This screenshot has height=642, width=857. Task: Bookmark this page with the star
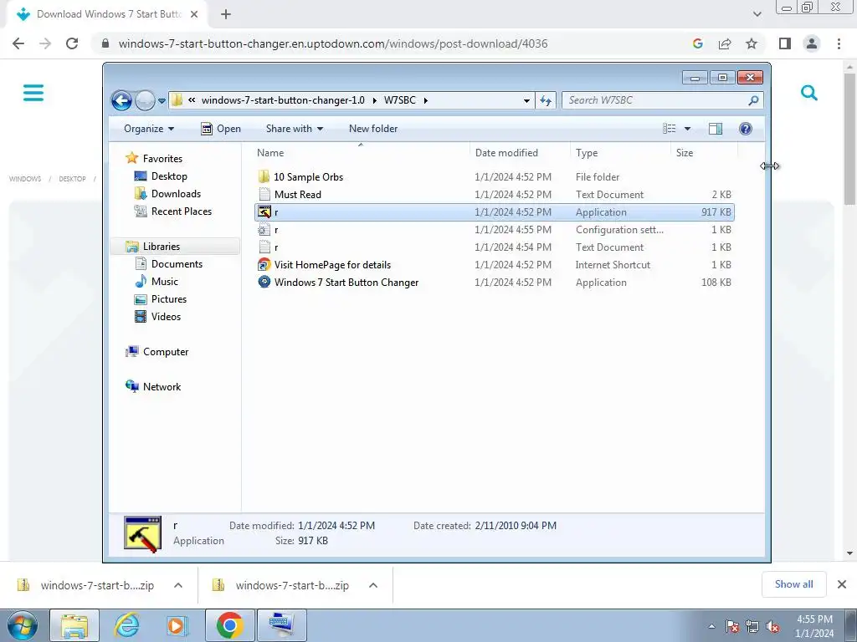pyautogui.click(x=752, y=43)
